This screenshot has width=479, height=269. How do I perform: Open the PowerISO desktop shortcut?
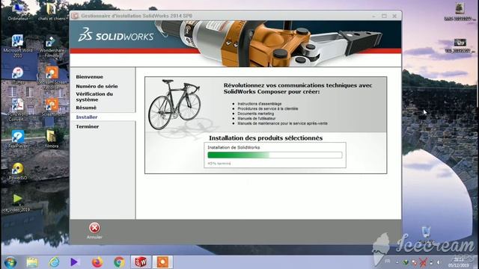tap(18, 171)
